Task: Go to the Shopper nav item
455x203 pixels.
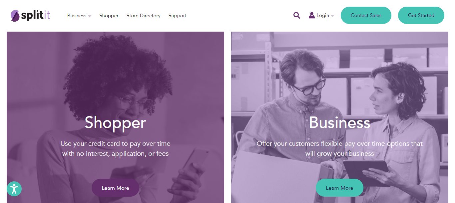Action: coord(109,16)
